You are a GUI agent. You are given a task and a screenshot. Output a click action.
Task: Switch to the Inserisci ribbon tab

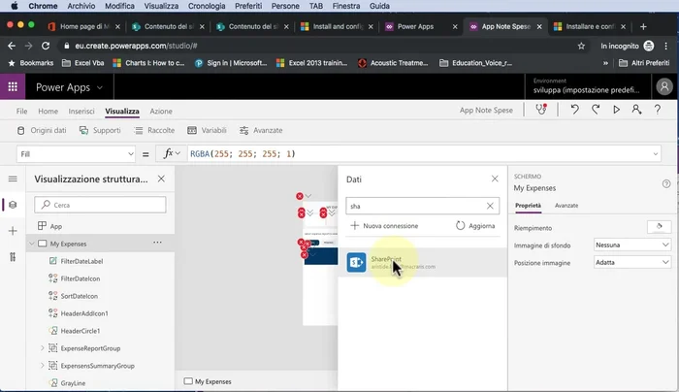(81, 112)
